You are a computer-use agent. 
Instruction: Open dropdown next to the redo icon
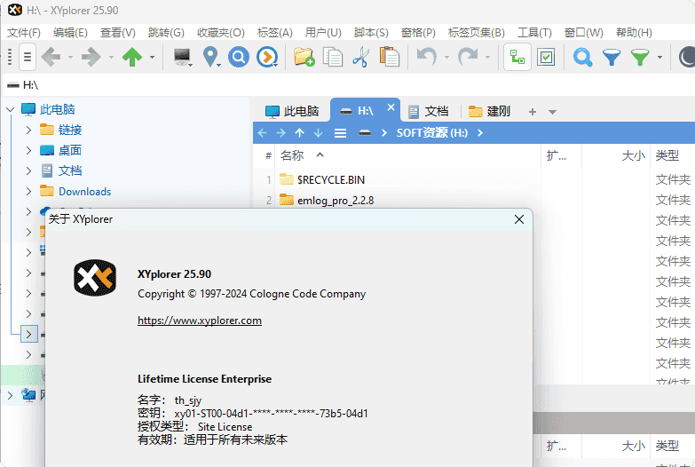click(487, 57)
